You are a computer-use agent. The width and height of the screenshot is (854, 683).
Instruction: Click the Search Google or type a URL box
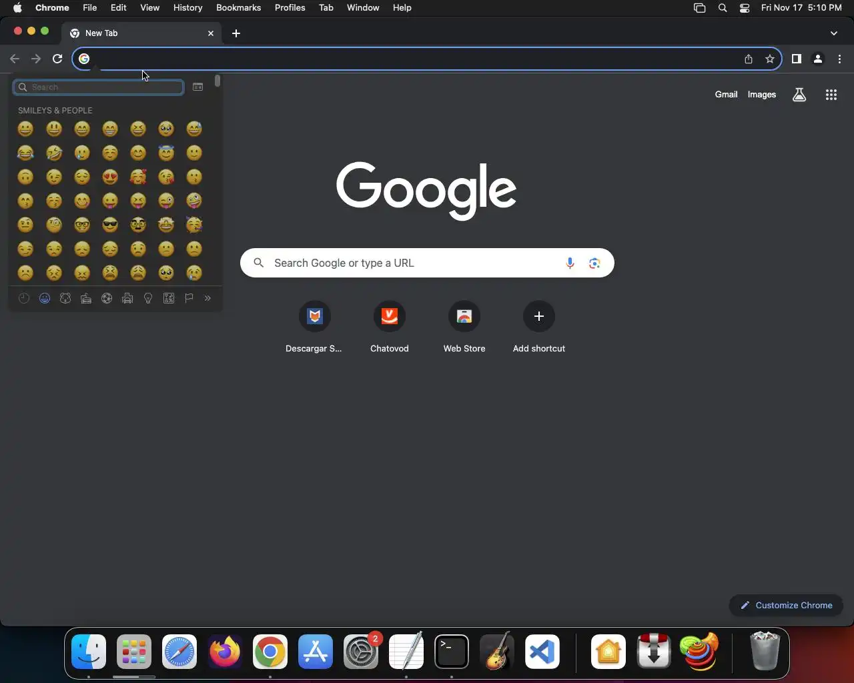(427, 263)
